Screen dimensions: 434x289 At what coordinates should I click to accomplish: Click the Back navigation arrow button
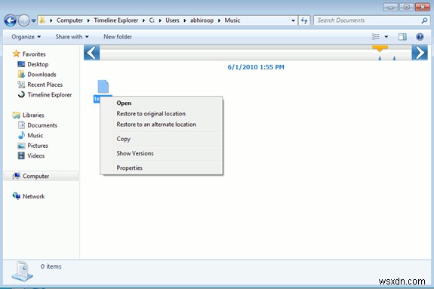click(11, 20)
